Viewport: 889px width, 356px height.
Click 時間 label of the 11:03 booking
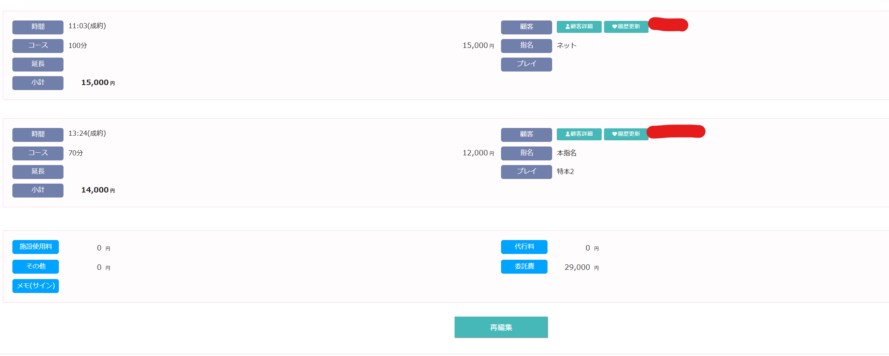[x=38, y=27]
